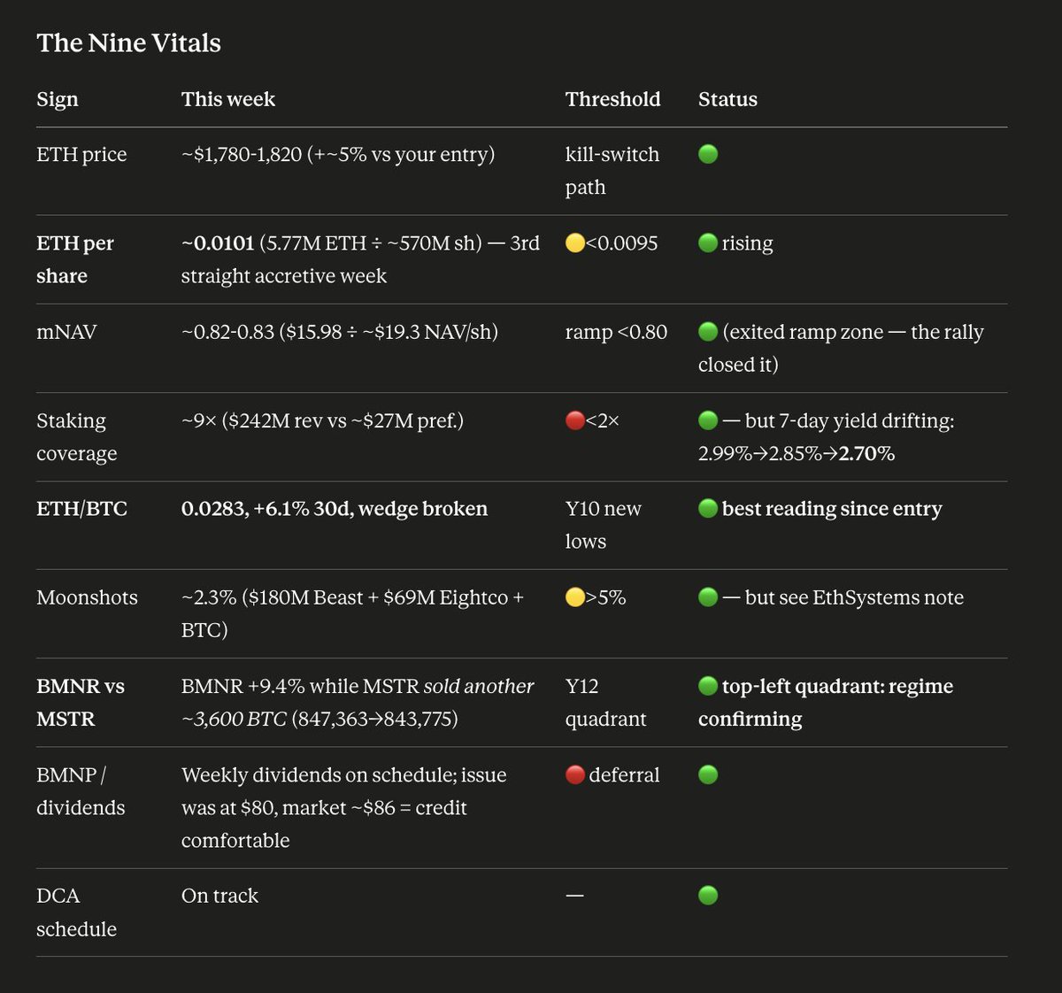
Task: Click the yellow dot before '>5%'
Action: (x=575, y=597)
